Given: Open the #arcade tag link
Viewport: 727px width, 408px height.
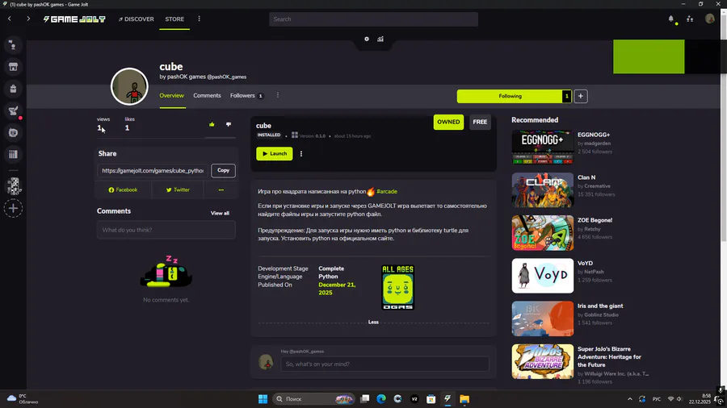Looking at the screenshot, I should point(387,192).
